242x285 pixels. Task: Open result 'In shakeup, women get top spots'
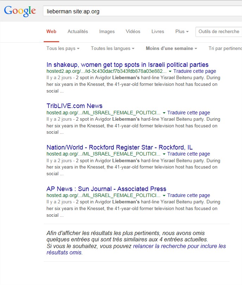click(128, 64)
